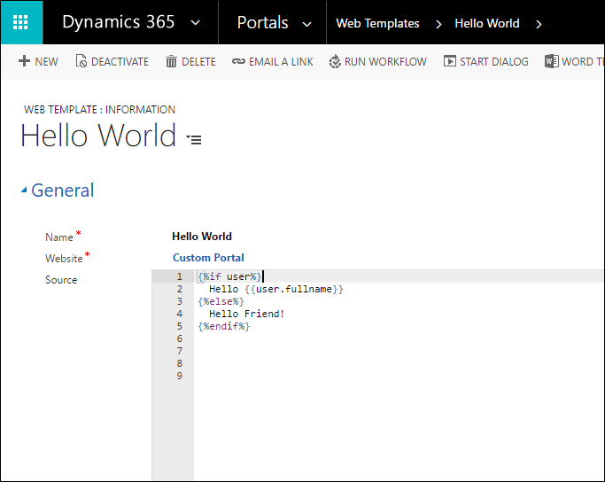The width and height of the screenshot is (605, 482).
Task: Select the Hello World breadcrumb item
Action: [486, 24]
